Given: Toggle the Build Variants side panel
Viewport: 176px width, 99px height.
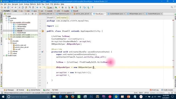Looking at the screenshot, I should 1,81.
